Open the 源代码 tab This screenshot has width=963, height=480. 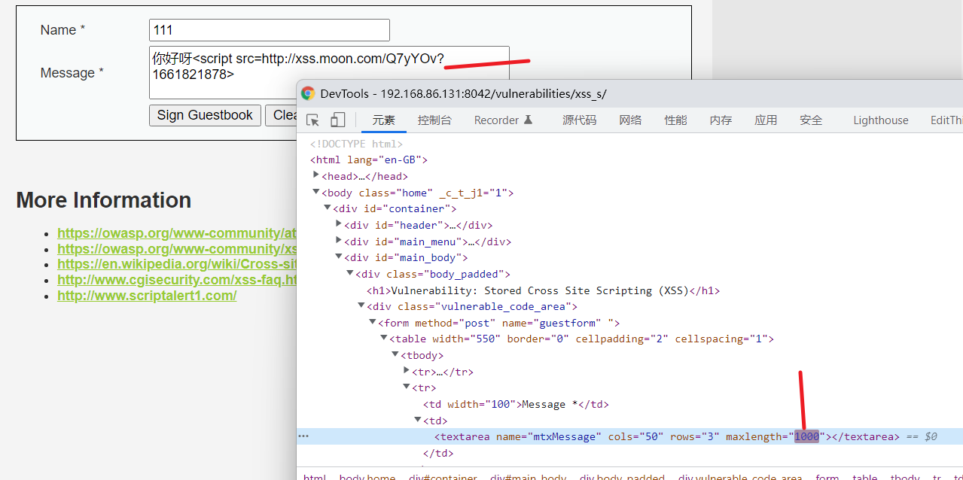579,120
